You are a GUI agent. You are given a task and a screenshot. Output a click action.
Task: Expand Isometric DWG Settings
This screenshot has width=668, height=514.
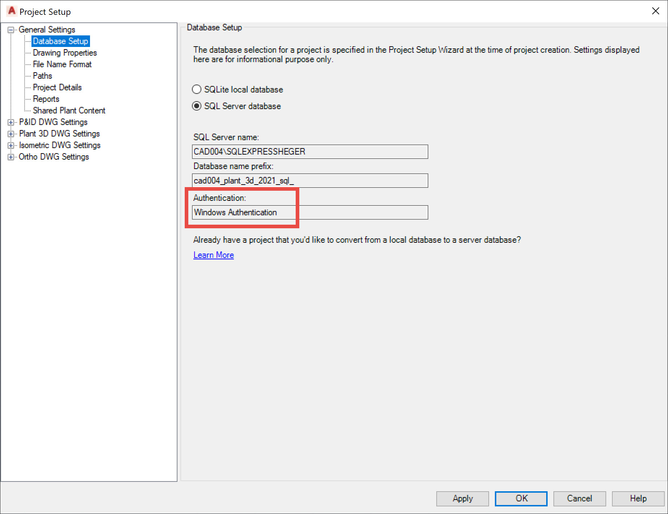tap(11, 145)
